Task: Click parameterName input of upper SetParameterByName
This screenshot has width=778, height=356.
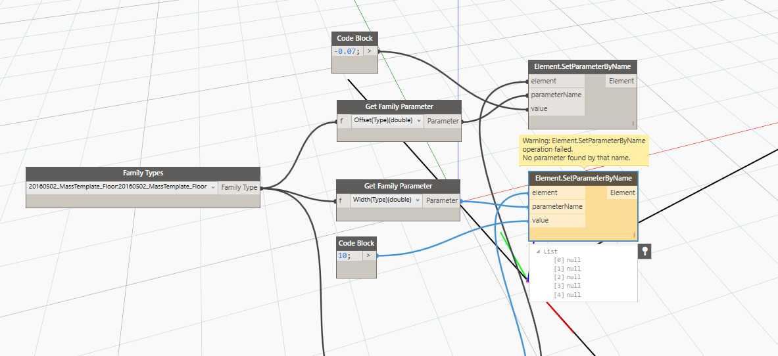Action: coord(556,95)
